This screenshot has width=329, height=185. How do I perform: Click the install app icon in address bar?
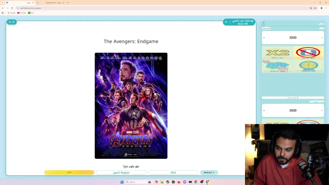tap(311, 8)
